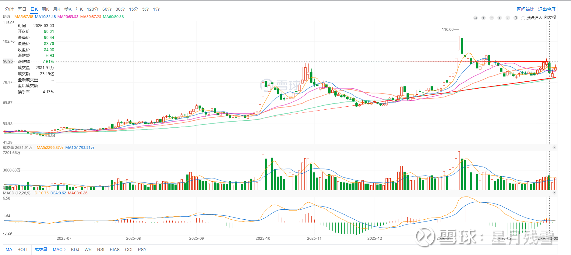Choose the BOLL indicator at the bottom
This screenshot has height=255, width=571.
pyautogui.click(x=23, y=250)
